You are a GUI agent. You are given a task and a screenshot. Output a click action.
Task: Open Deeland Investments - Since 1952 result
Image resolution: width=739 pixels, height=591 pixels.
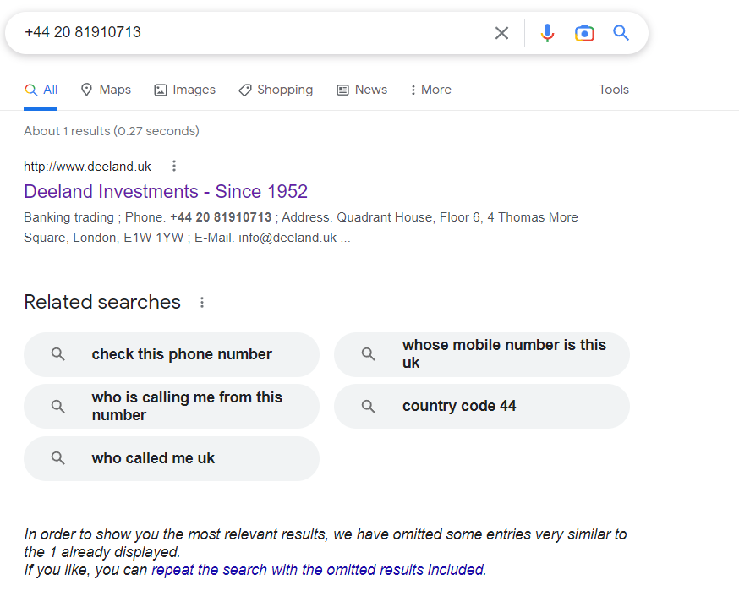tap(166, 191)
